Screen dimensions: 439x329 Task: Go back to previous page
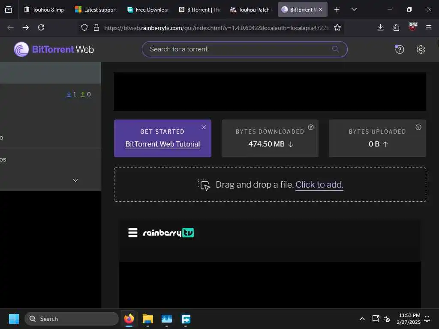point(10,27)
